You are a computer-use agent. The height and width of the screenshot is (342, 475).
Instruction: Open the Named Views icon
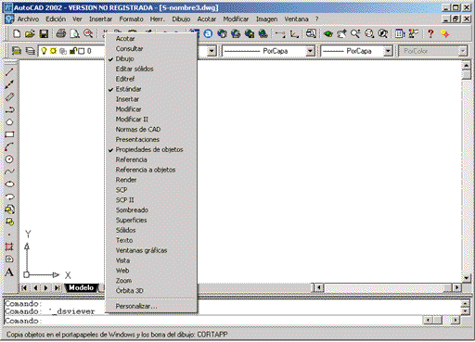311,33
